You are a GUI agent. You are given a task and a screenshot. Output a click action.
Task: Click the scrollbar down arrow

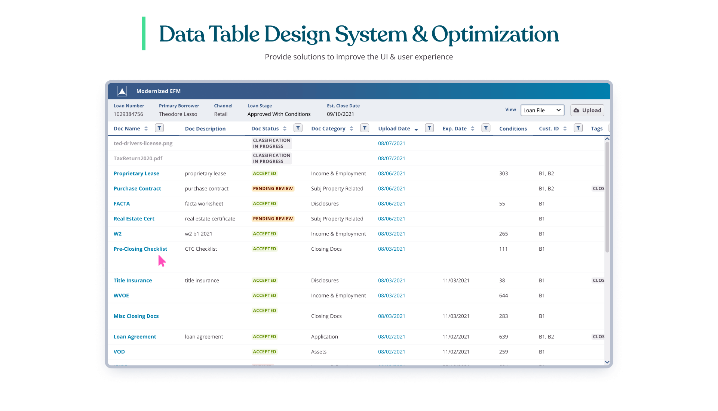point(607,362)
